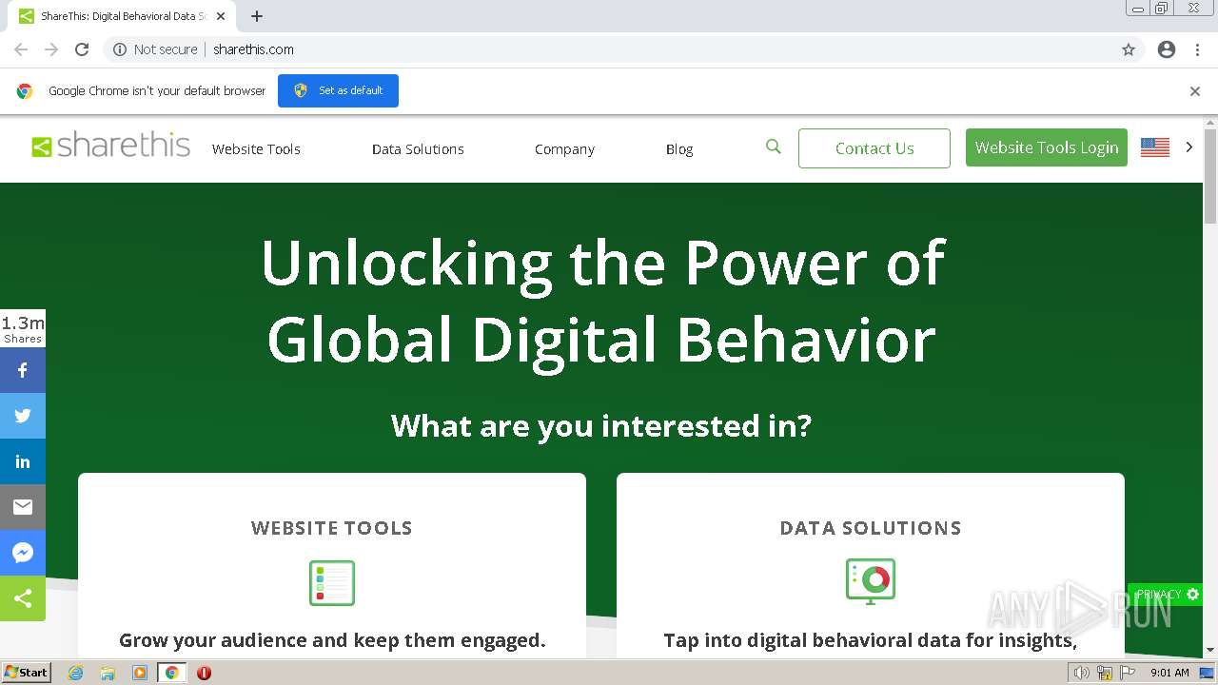Open Company menu

click(x=564, y=149)
